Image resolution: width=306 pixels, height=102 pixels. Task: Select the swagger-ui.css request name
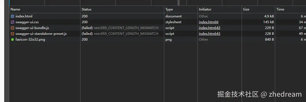pos(27,22)
